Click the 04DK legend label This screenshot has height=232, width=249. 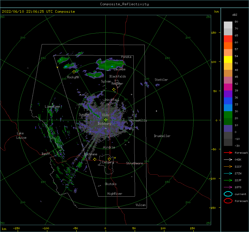pyautogui.click(x=238, y=160)
